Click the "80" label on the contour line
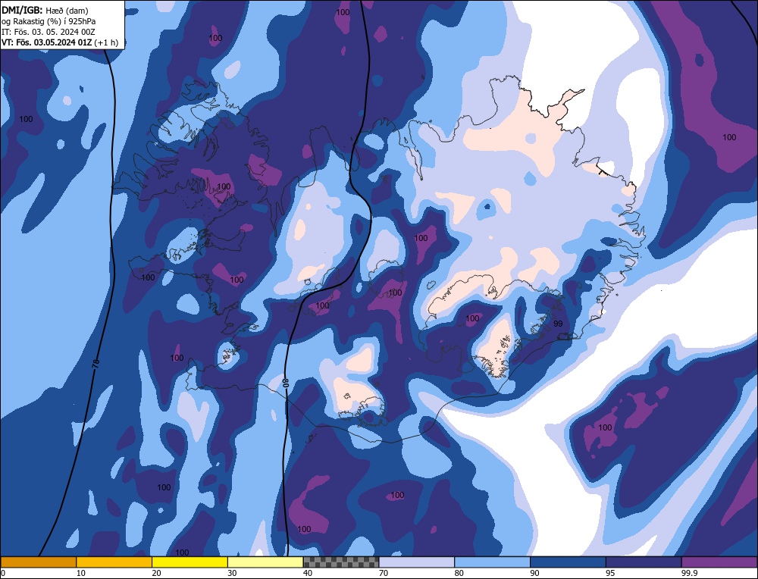Image resolution: width=758 pixels, height=579 pixels. click(285, 382)
